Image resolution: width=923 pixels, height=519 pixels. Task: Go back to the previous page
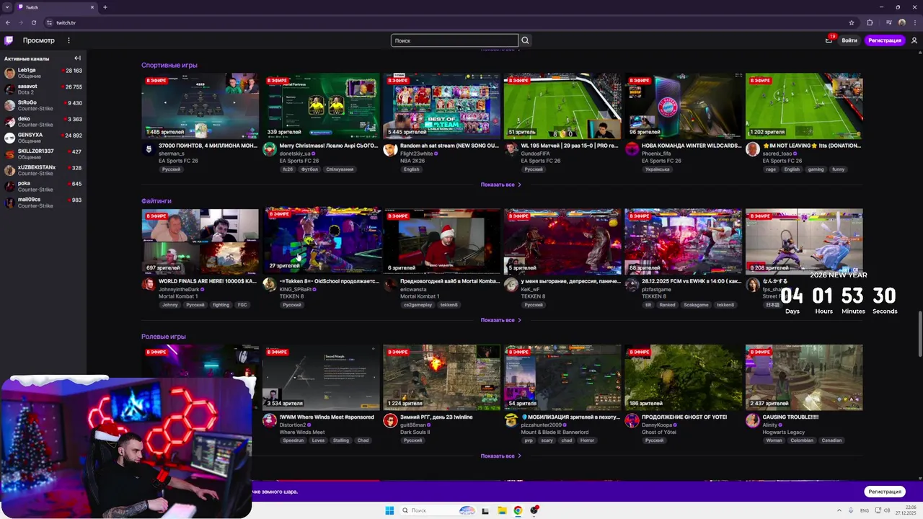pos(8,22)
